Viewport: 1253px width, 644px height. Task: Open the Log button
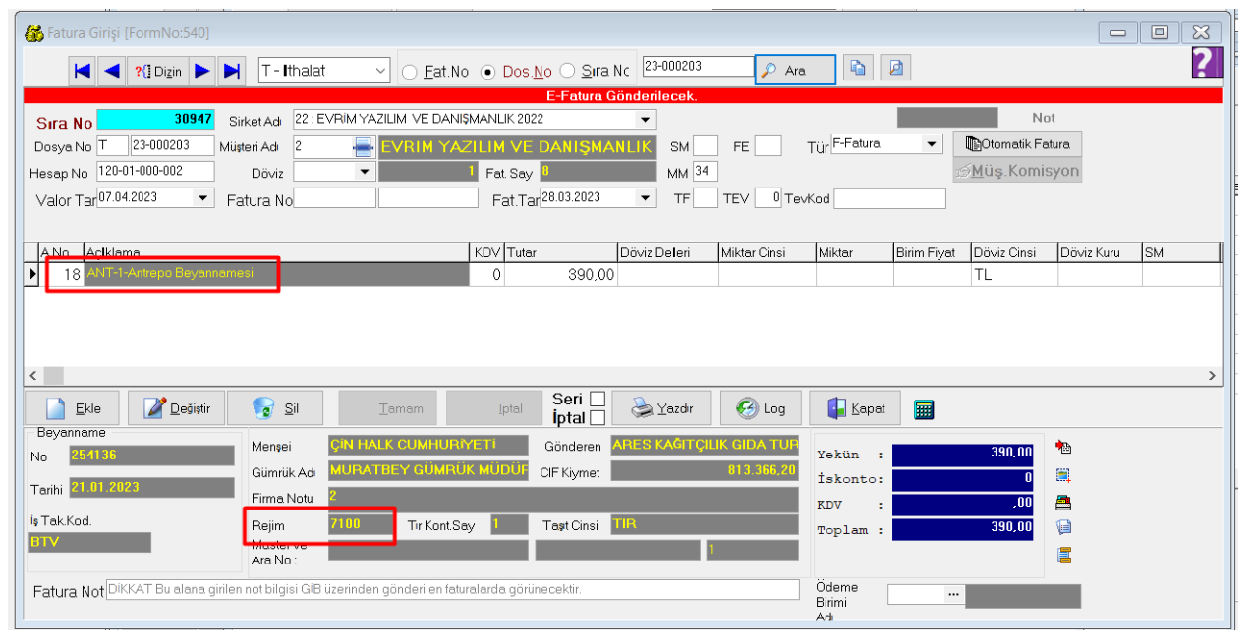[x=761, y=408]
